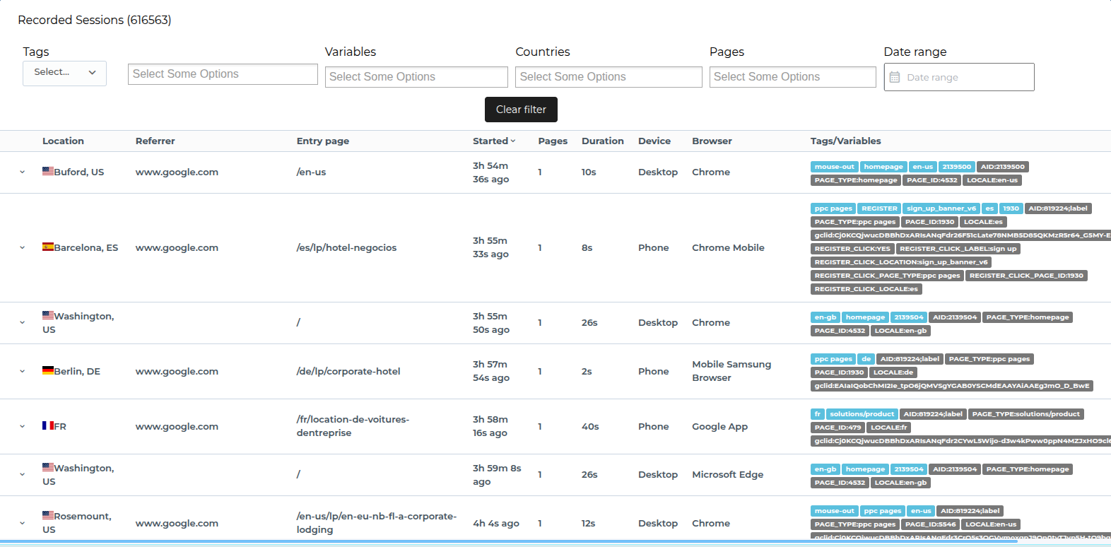Click the solutions/product tag on FR row

point(862,414)
